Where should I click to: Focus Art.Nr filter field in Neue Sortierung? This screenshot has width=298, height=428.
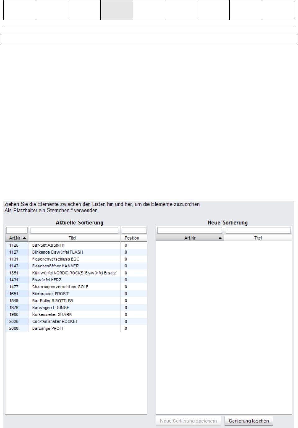(190, 230)
